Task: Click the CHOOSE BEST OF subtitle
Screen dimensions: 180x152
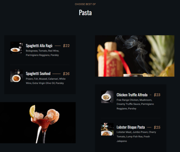Action: 85,4
